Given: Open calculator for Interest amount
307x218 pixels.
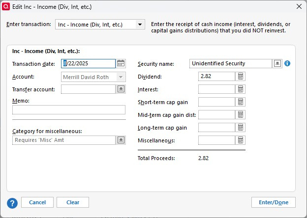Looking at the screenshot, I should click(240, 89).
